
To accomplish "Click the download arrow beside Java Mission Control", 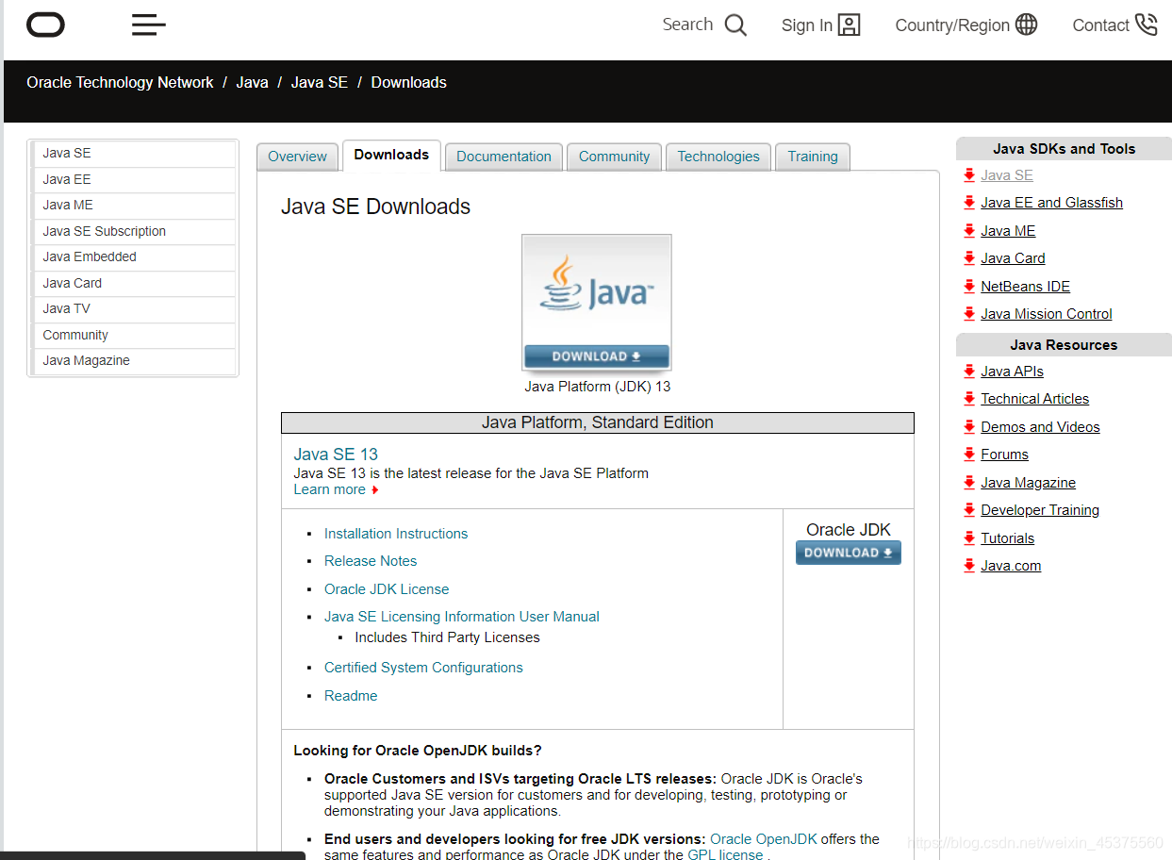I will [x=969, y=314].
